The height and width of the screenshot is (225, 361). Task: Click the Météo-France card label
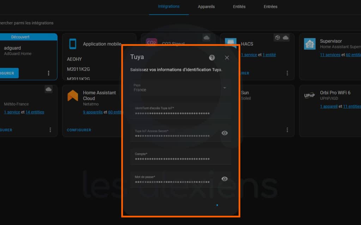tap(16, 104)
